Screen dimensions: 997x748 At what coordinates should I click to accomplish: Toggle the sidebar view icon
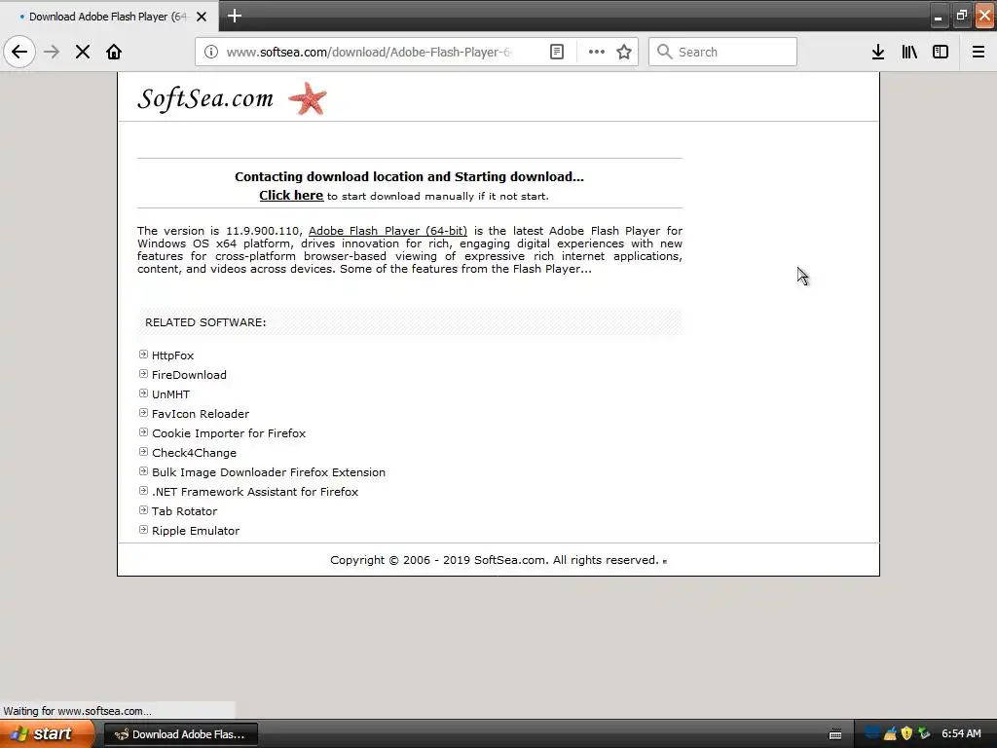941,52
